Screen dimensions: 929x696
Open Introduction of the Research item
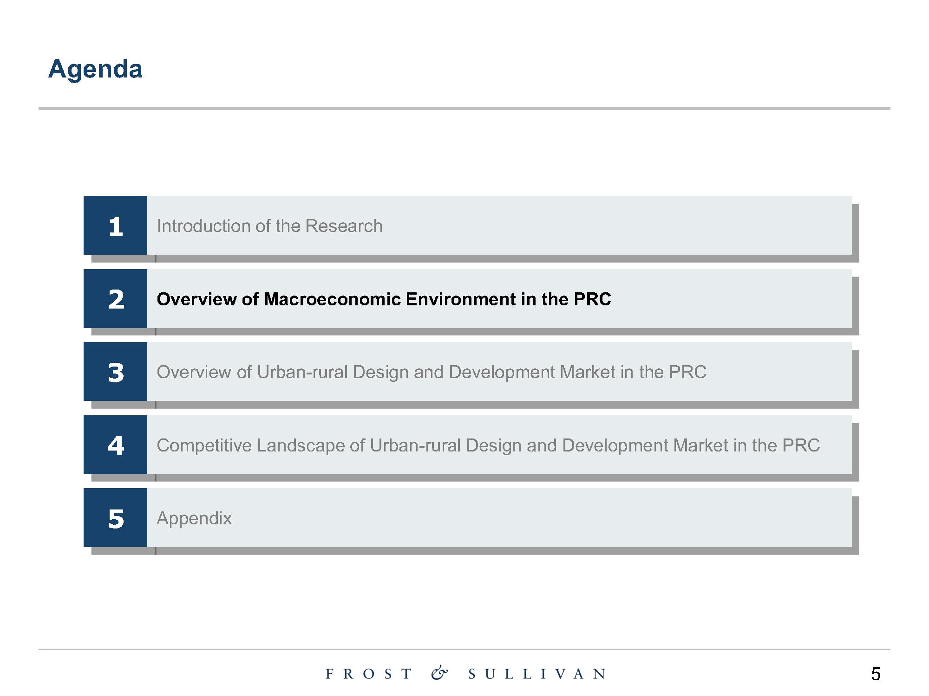pyautogui.click(x=269, y=226)
